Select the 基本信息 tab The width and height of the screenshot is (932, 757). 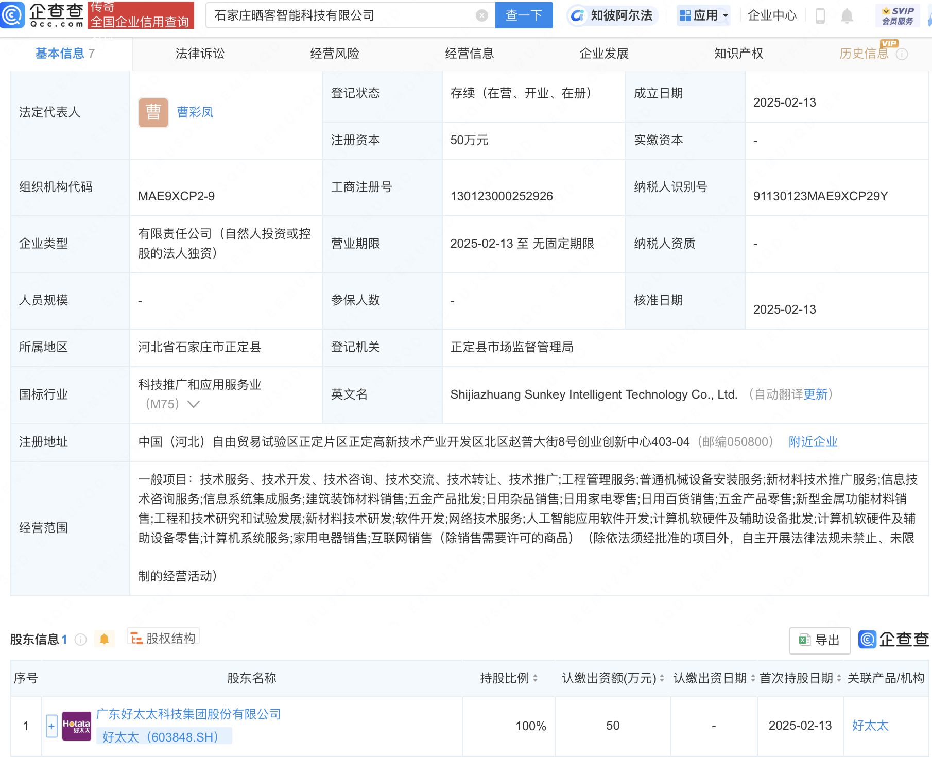(x=65, y=54)
